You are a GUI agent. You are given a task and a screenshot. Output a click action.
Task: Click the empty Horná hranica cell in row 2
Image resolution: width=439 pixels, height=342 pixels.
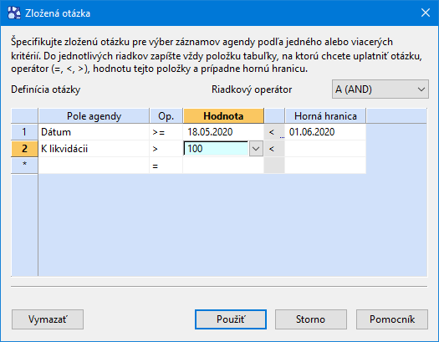tap(325, 149)
